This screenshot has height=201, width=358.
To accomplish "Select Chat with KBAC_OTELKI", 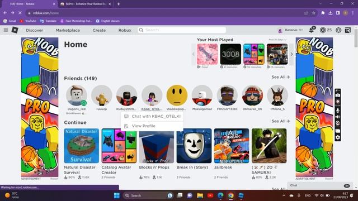I will 152,116.
